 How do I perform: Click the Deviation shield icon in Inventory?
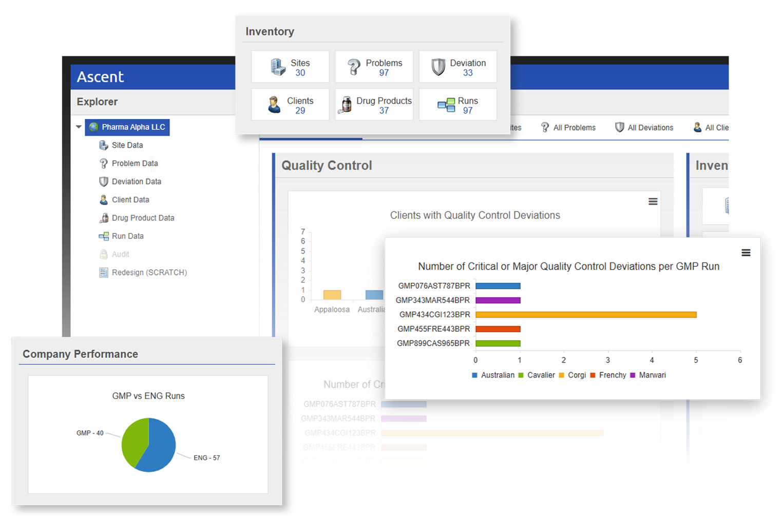pyautogui.click(x=438, y=66)
